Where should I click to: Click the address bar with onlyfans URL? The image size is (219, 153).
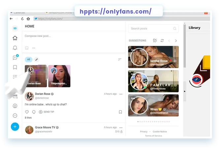click(121, 19)
